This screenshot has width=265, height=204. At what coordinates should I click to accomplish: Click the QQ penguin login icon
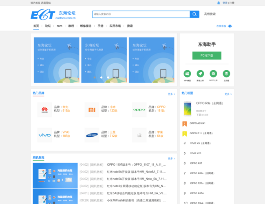219,3
